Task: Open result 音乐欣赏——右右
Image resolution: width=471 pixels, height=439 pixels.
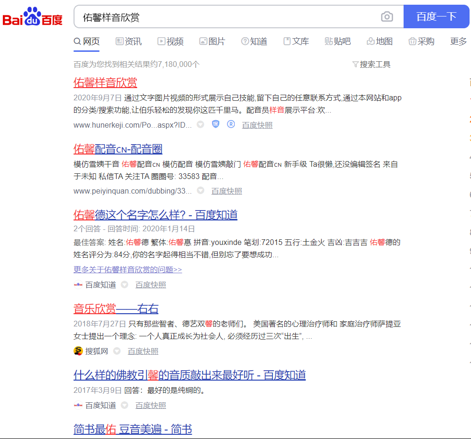Action: pos(116,309)
